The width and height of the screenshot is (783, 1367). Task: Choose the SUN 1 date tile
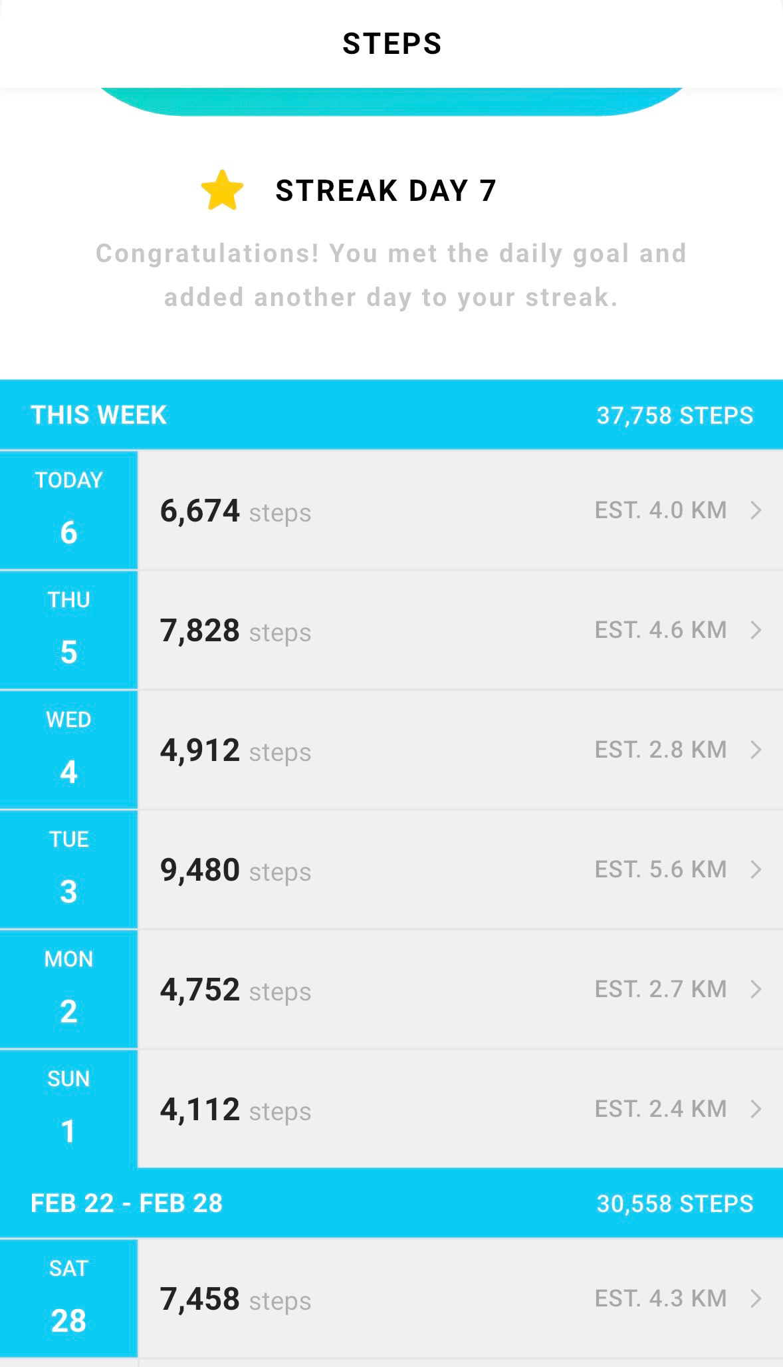68,1109
